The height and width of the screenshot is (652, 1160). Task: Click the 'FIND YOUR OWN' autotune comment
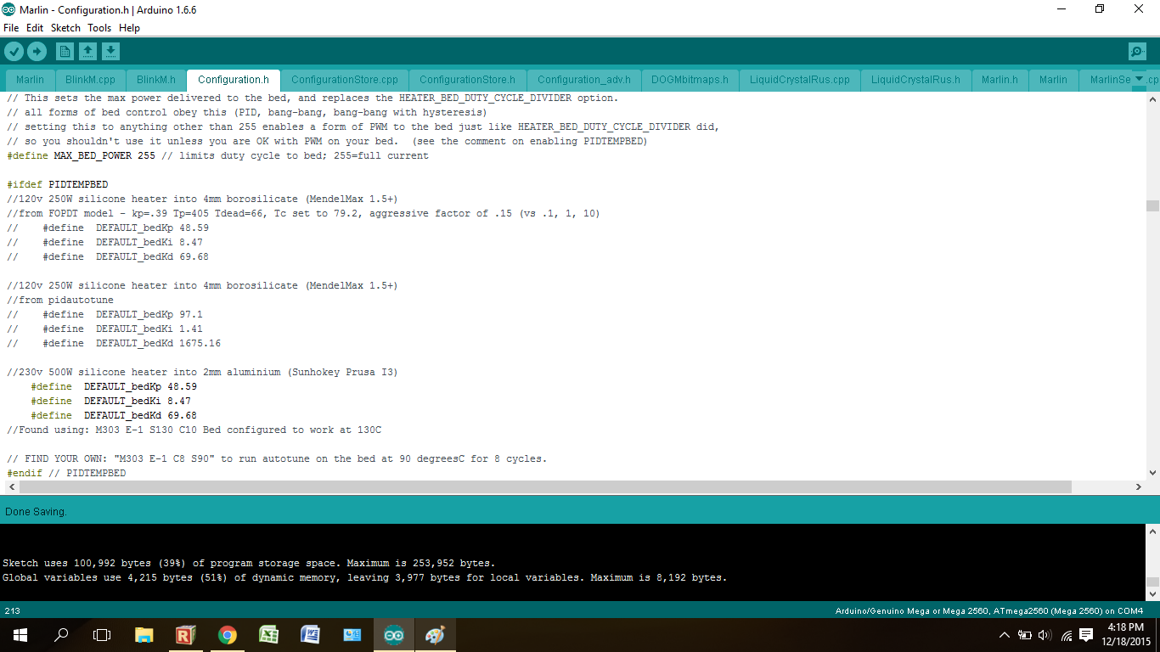tap(277, 458)
